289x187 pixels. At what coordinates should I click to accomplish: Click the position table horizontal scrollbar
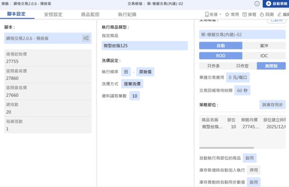coord(226,148)
